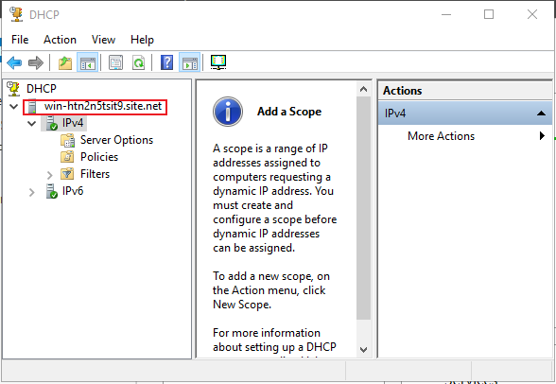The width and height of the screenshot is (556, 384).
Task: Click the scroll down arrow in the center pane
Action: tap(363, 350)
